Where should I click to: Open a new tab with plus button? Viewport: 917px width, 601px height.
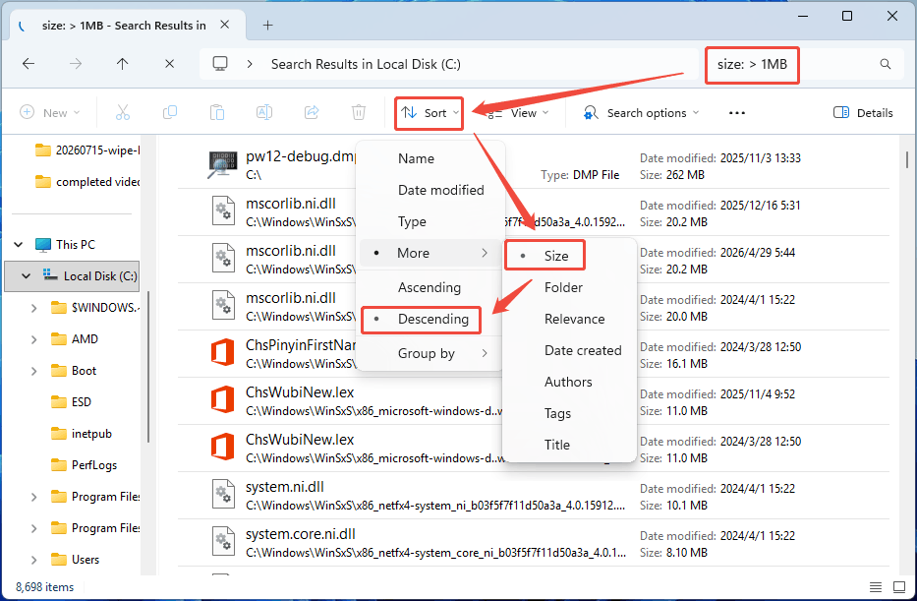(x=268, y=26)
